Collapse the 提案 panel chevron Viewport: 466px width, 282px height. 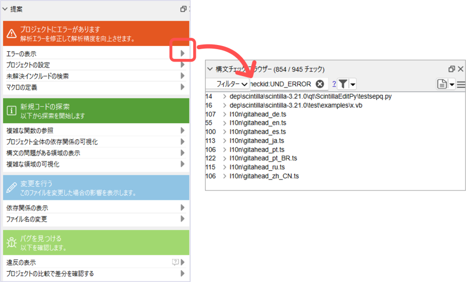pos(5,9)
